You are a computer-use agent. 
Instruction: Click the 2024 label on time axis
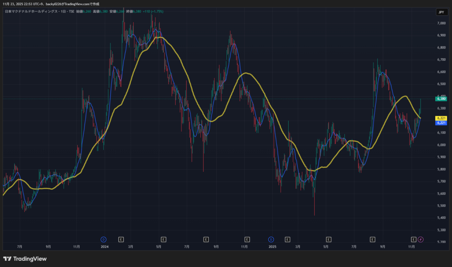(105, 247)
